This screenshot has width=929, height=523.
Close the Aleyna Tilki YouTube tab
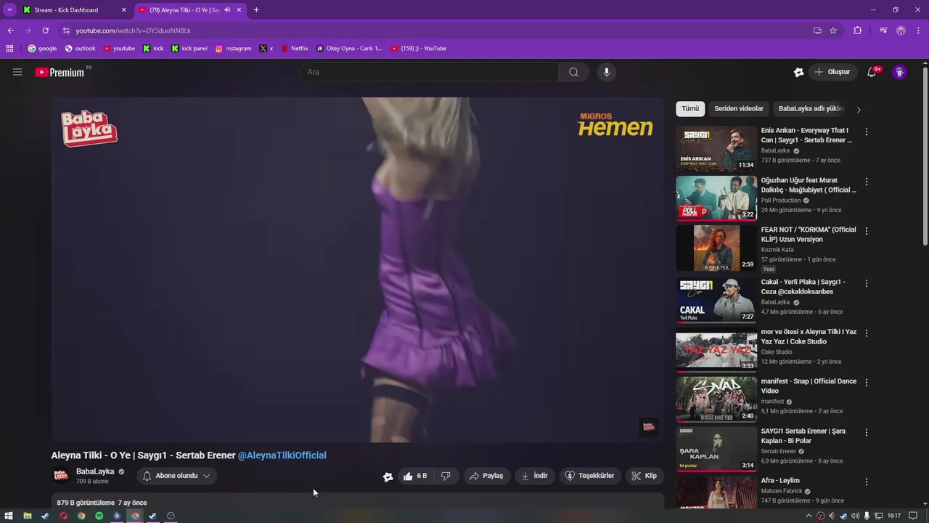239,9
